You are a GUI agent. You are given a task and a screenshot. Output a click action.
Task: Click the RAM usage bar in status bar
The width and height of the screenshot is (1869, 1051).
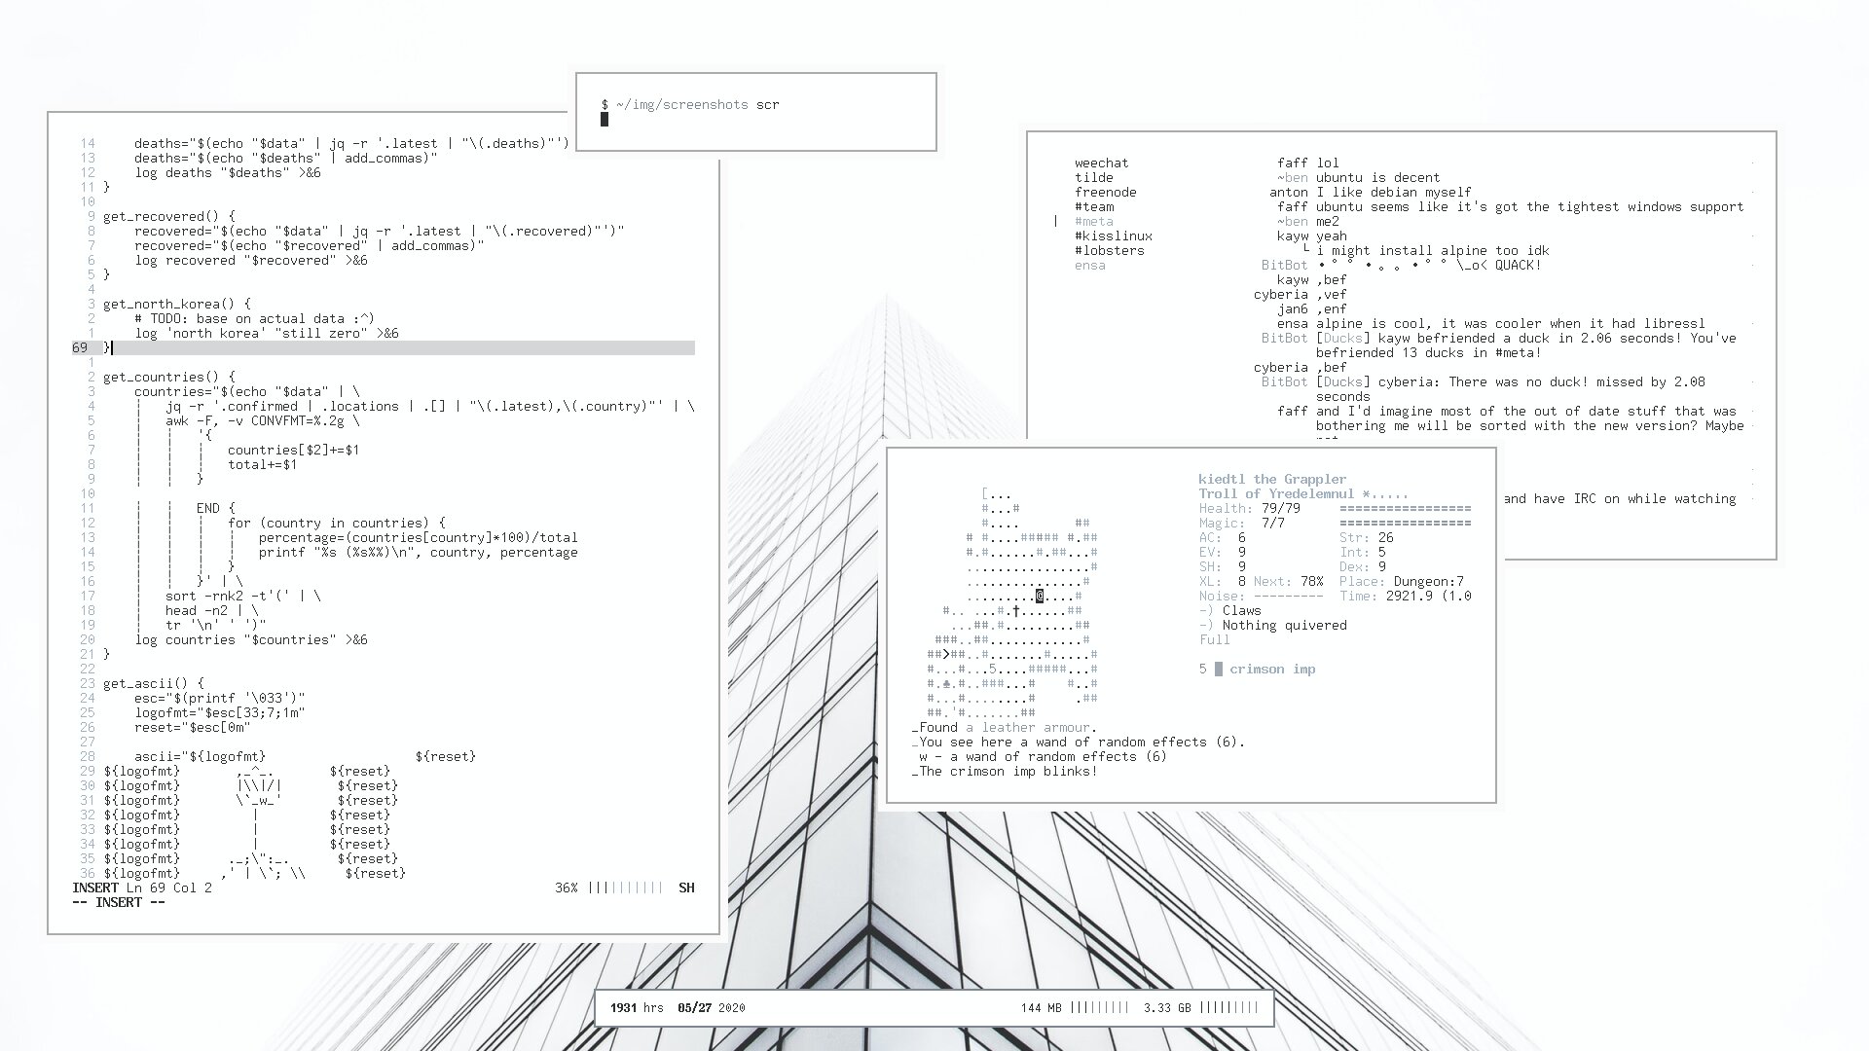1099,1007
